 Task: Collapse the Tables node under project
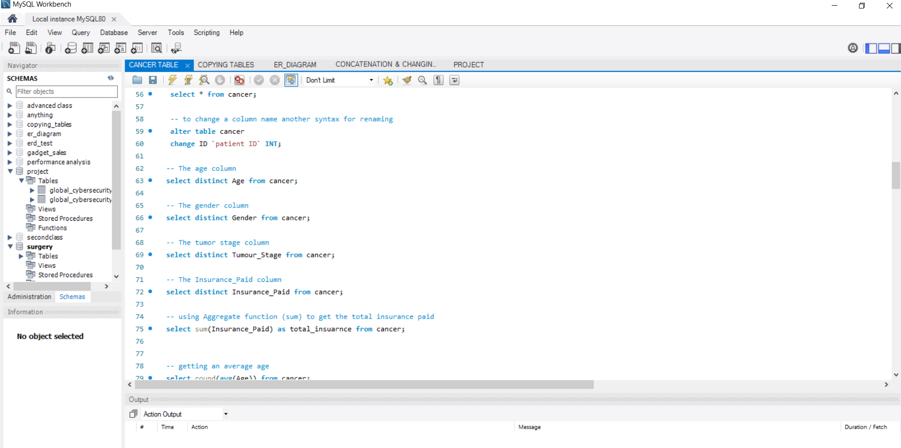pos(21,181)
